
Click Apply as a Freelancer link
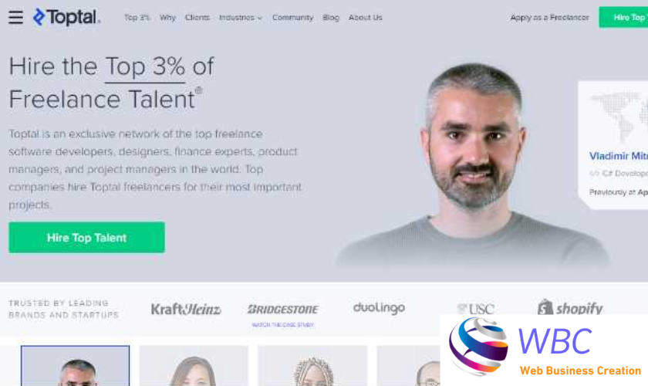point(549,18)
